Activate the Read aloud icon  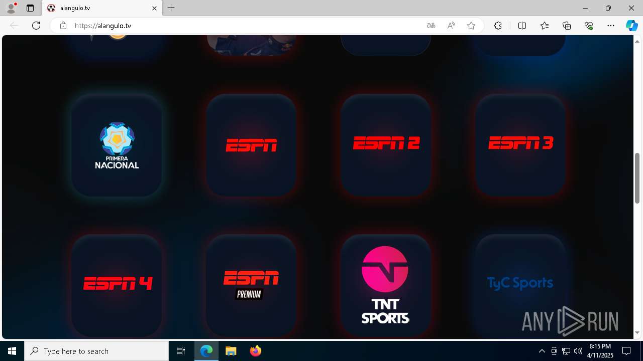tap(451, 26)
